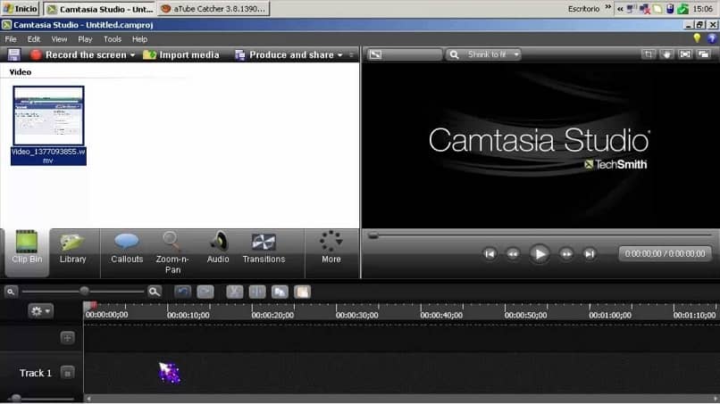Play the preview video
Viewport: 720px width, 404px height.
tap(540, 253)
